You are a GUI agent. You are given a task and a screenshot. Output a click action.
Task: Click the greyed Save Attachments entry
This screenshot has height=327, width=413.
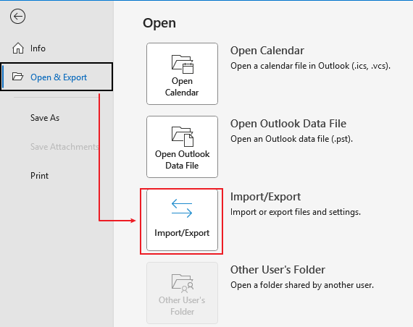tap(64, 147)
